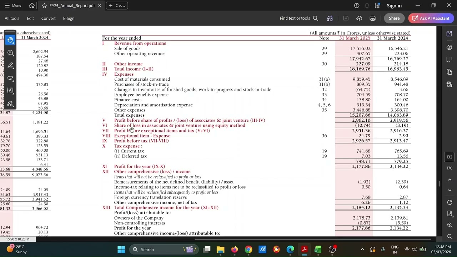Zoom out of the document
Viewport: 457px width, 257px height.
point(450,236)
